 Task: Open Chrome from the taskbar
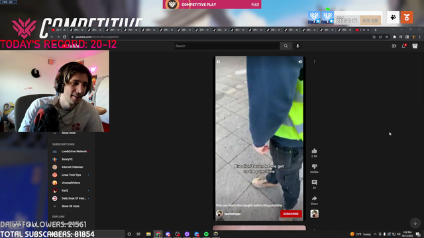point(158,234)
